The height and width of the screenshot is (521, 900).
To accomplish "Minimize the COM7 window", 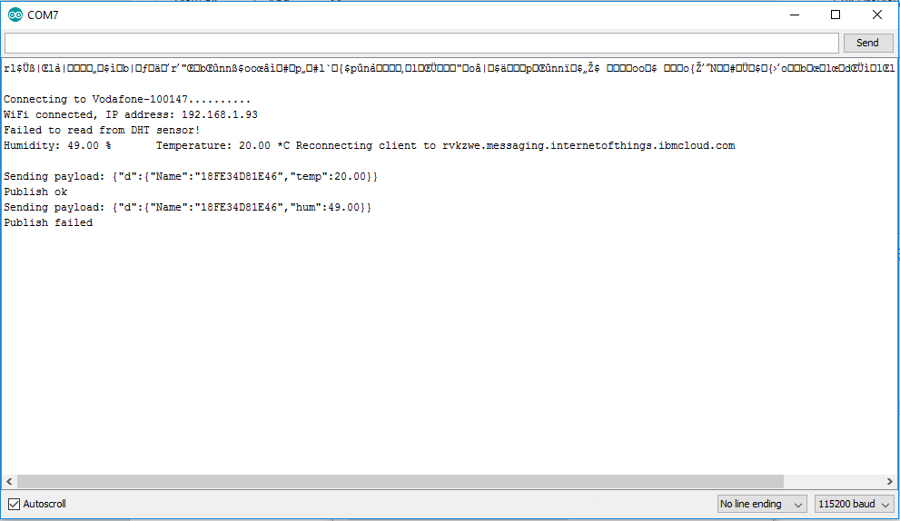I will [x=795, y=15].
